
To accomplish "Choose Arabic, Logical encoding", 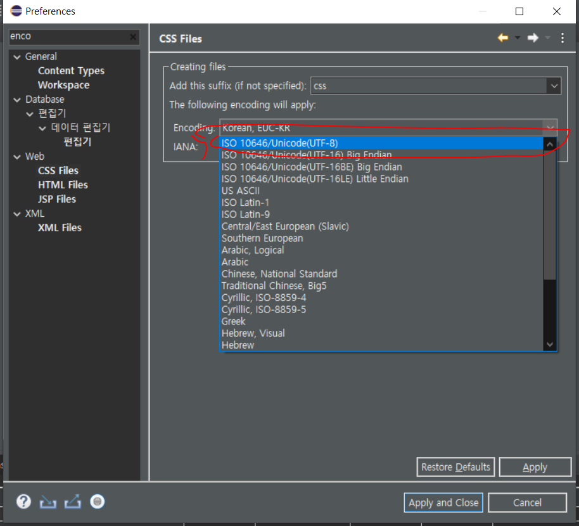I will point(381,250).
